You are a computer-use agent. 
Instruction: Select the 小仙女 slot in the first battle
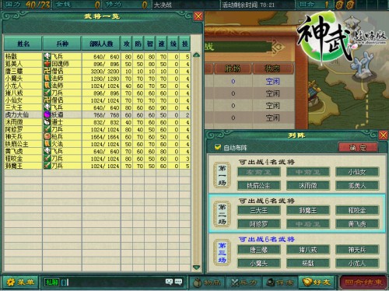[357, 172]
